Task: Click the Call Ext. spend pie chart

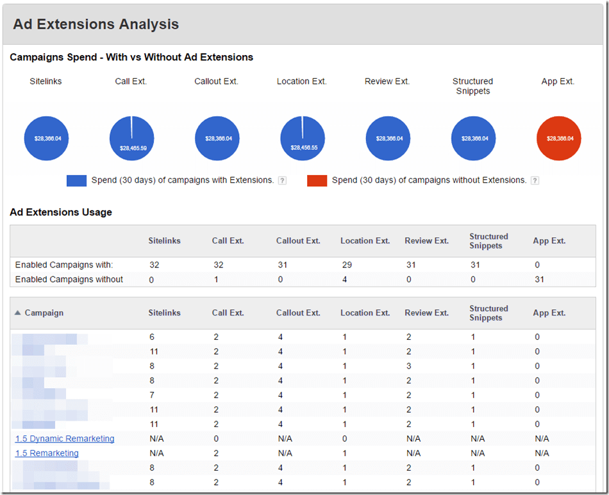Action: click(x=131, y=138)
